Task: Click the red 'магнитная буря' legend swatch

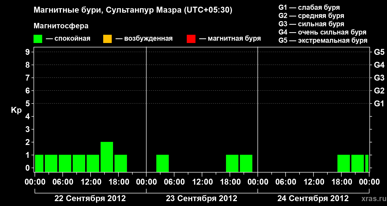Action: [191, 39]
